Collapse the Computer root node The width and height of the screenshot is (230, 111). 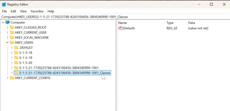3,22
